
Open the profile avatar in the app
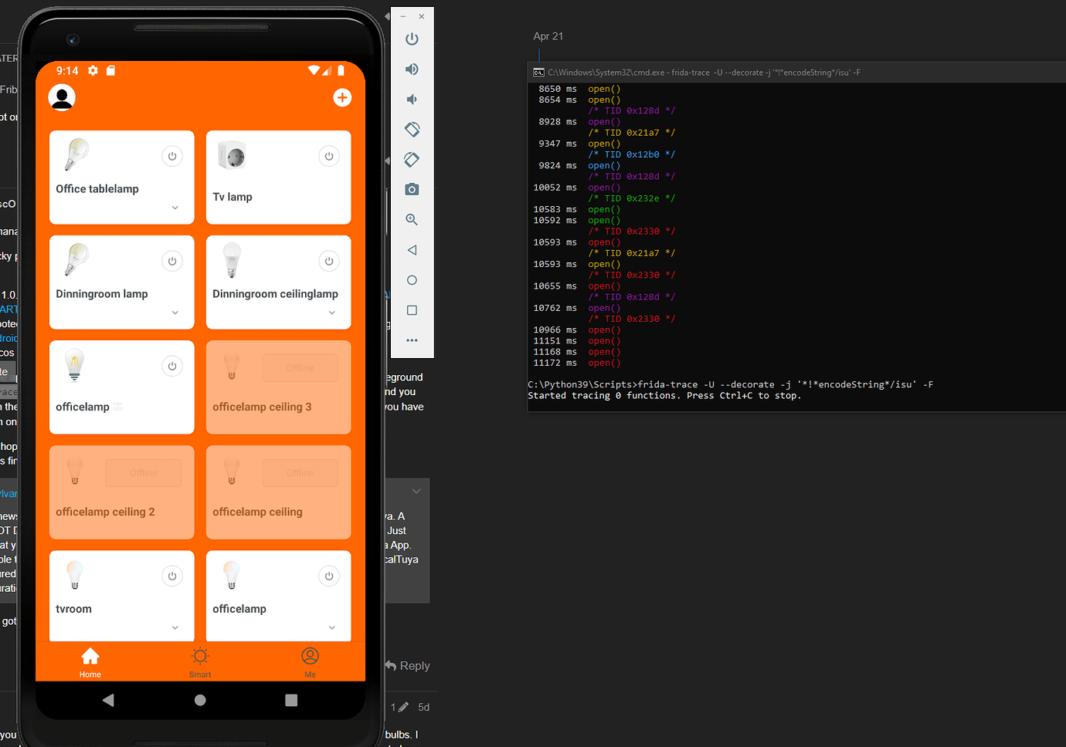coord(62,98)
